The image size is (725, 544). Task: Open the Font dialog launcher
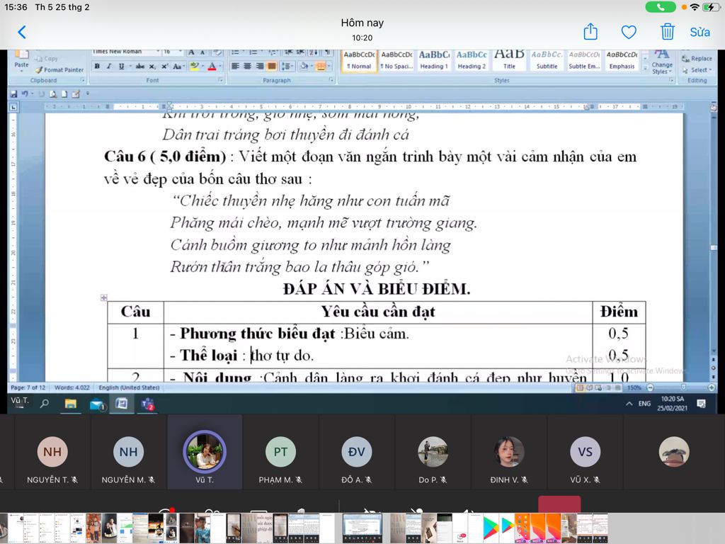tap(220, 81)
